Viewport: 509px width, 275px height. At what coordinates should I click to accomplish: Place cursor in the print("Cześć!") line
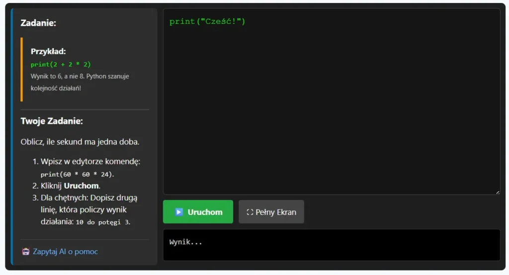click(207, 21)
